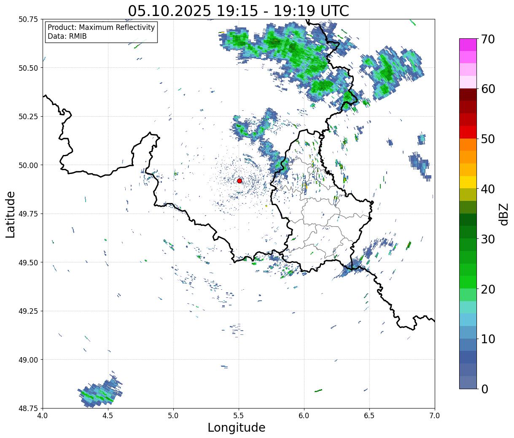
Task: Pick the yellow swatch at 40 dBZ
Action: click(x=468, y=182)
